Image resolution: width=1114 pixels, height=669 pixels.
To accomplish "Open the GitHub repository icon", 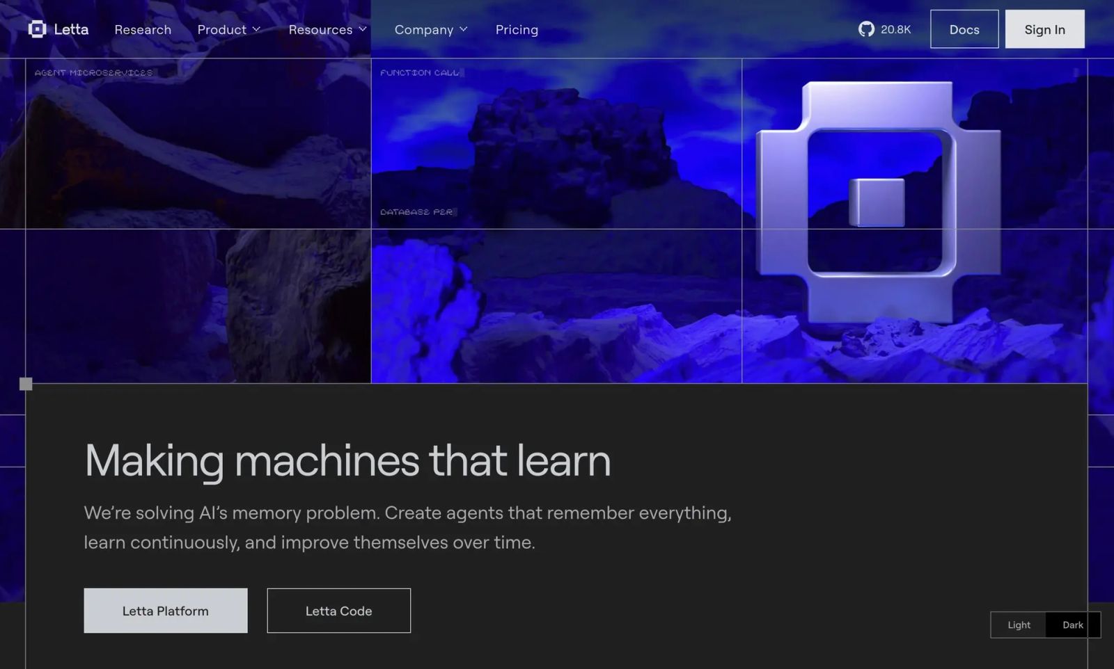I will (x=866, y=29).
